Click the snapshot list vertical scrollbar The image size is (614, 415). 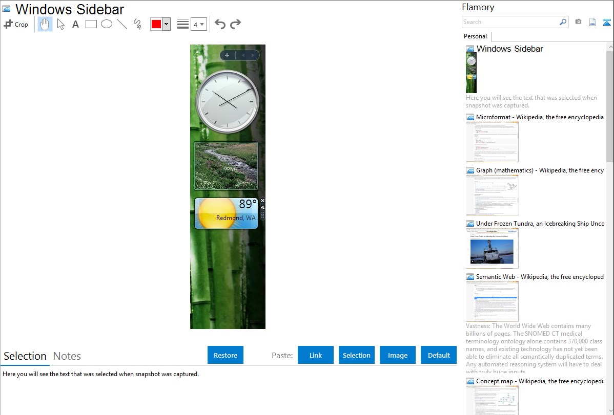click(610, 105)
